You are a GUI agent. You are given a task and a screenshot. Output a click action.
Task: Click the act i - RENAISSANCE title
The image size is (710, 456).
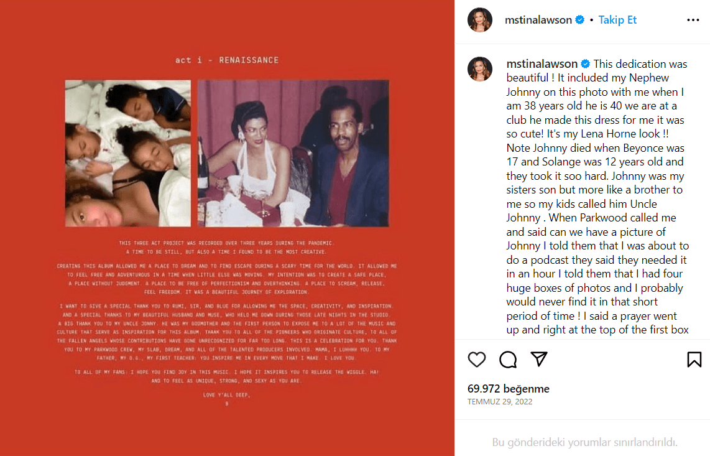(227, 60)
